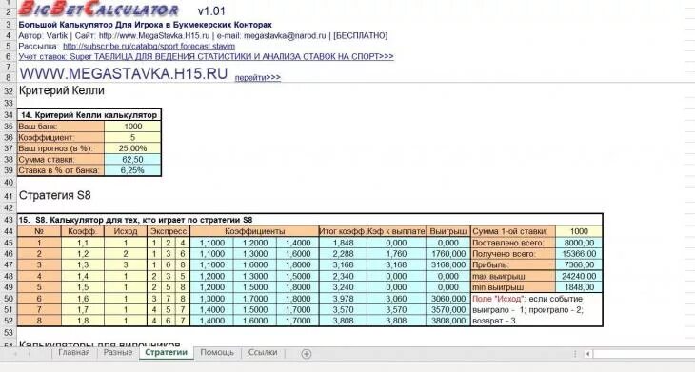Viewport: 695px width, 372px height.
Task: Open the subscribe.ru catalog link
Action: (x=149, y=46)
